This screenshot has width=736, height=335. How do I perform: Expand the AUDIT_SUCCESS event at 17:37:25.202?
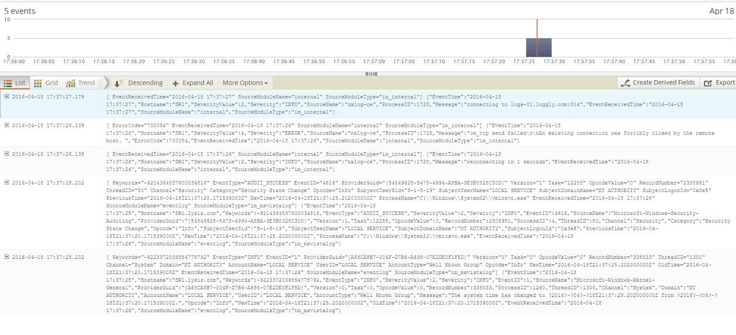tap(7, 183)
